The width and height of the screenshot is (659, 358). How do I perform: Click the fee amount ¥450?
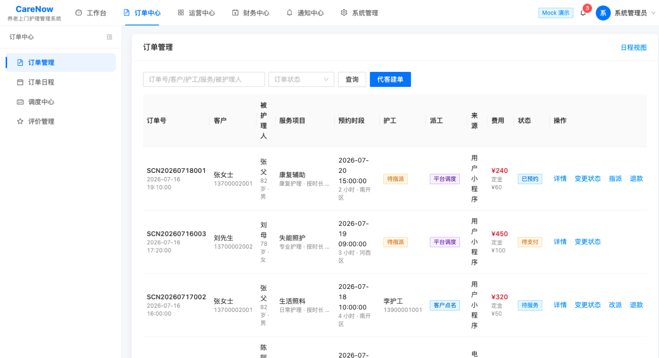pos(499,233)
